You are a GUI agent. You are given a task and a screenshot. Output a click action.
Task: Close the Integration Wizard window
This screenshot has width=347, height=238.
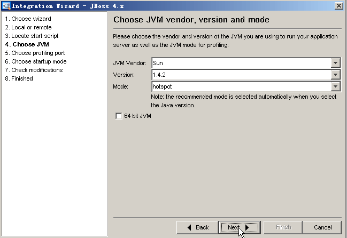[x=339, y=6]
